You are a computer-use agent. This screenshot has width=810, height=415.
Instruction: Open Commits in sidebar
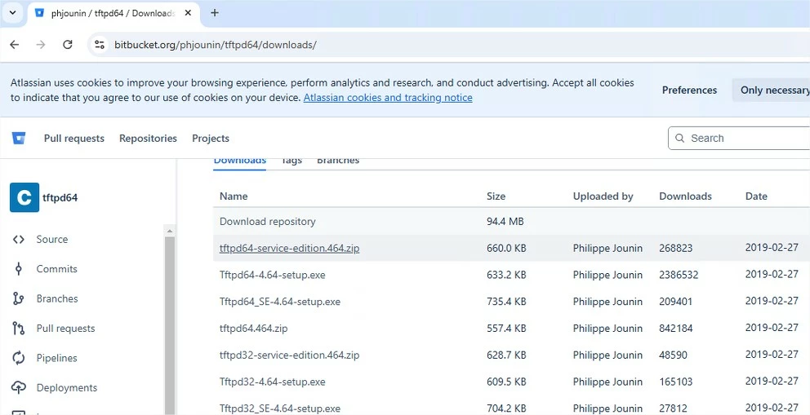(x=57, y=269)
